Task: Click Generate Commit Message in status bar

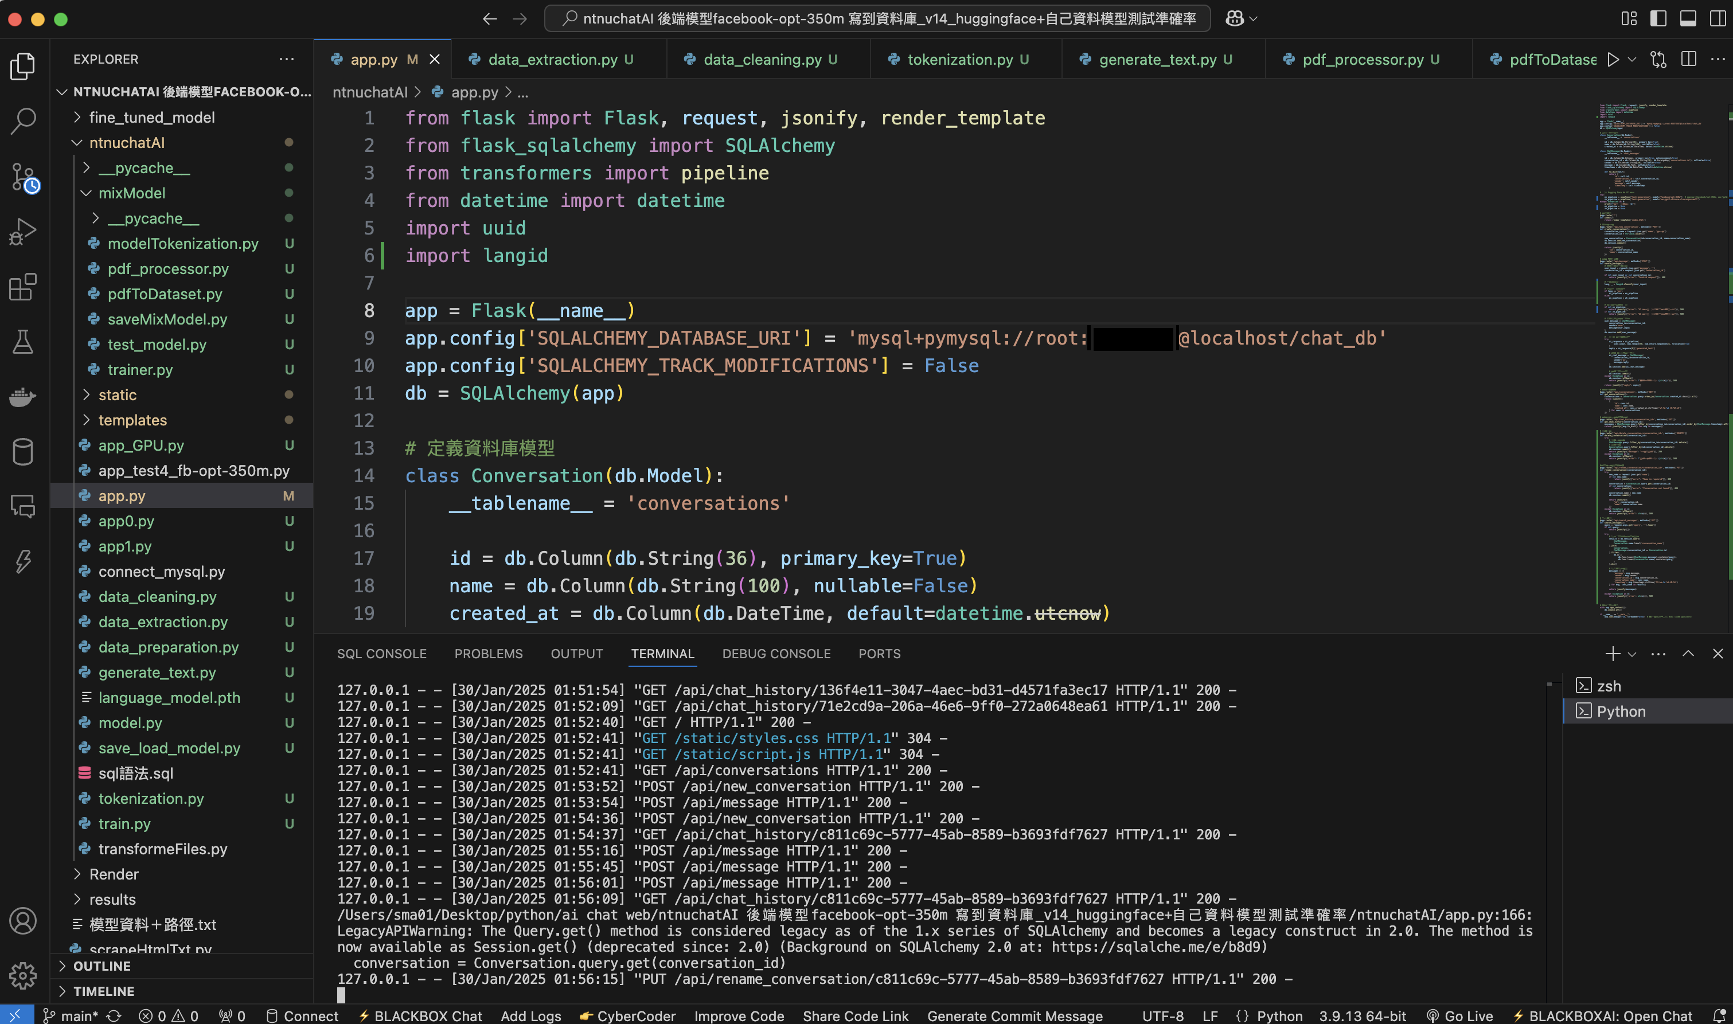Action: point(1014,1016)
